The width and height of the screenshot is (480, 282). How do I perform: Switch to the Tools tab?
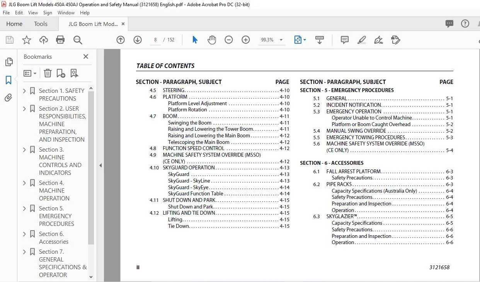(41, 24)
